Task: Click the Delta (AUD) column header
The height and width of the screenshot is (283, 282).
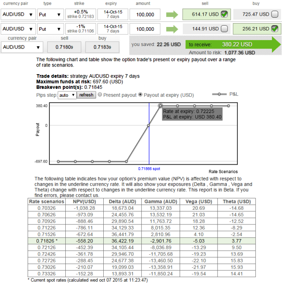Action: tap(123, 201)
